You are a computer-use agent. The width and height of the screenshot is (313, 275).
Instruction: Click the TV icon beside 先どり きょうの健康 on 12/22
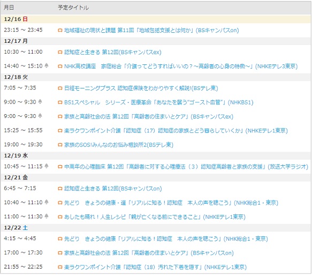click(60, 239)
